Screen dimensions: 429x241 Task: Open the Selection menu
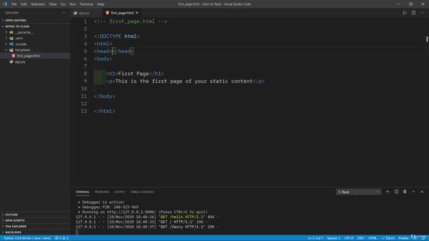point(38,4)
